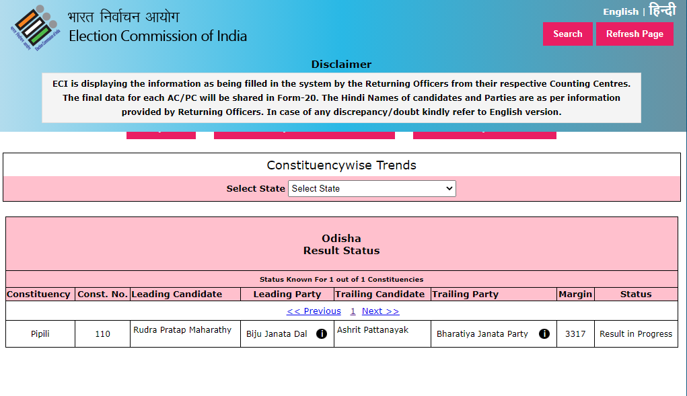Open the Select State dropdown
The width and height of the screenshot is (687, 396).
(371, 189)
